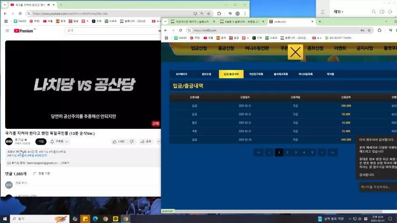Open tab search dropdown in orr88 window
The image size is (397, 223).
click(x=165, y=21)
